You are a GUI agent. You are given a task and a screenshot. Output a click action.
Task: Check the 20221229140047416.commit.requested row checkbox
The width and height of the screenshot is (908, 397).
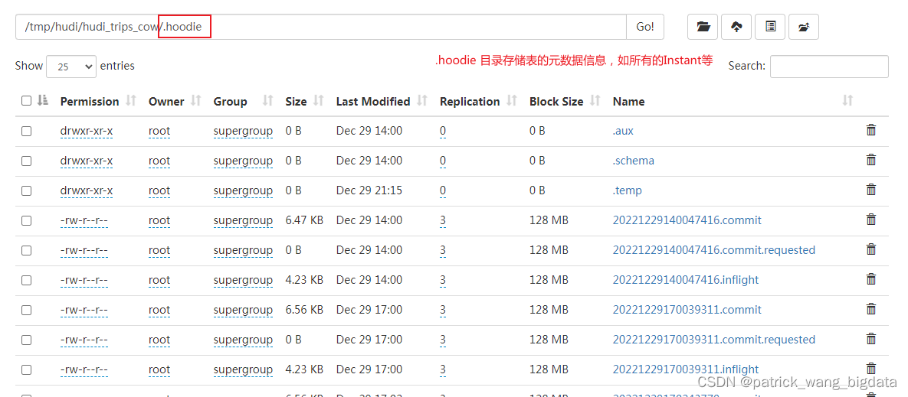coord(26,250)
